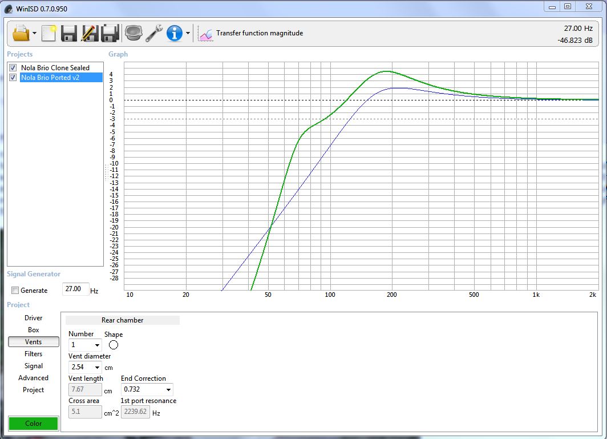Save project with the floppy disk icon

69,33
